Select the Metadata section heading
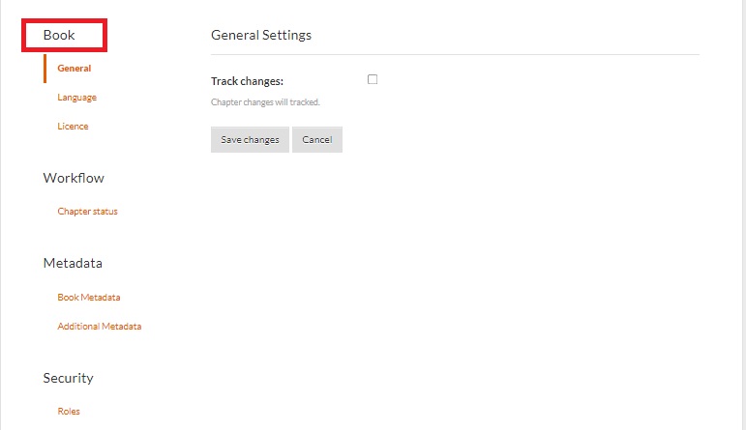 73,263
